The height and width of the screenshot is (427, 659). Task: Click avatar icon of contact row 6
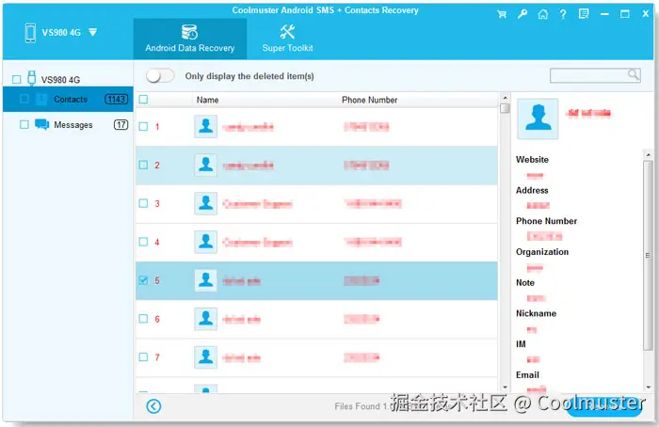pos(205,319)
